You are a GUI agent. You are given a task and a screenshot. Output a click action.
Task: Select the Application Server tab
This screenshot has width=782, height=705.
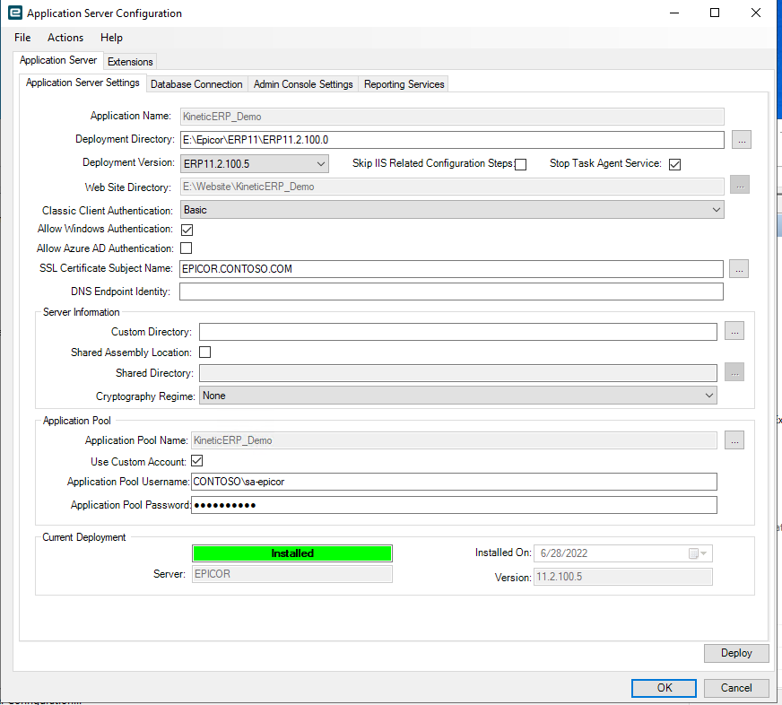point(58,60)
